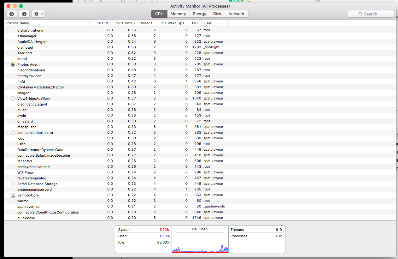Click the _appleevents user cell

[214, 207]
